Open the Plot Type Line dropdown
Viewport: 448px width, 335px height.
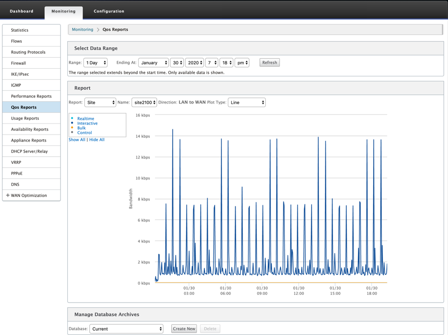point(247,102)
